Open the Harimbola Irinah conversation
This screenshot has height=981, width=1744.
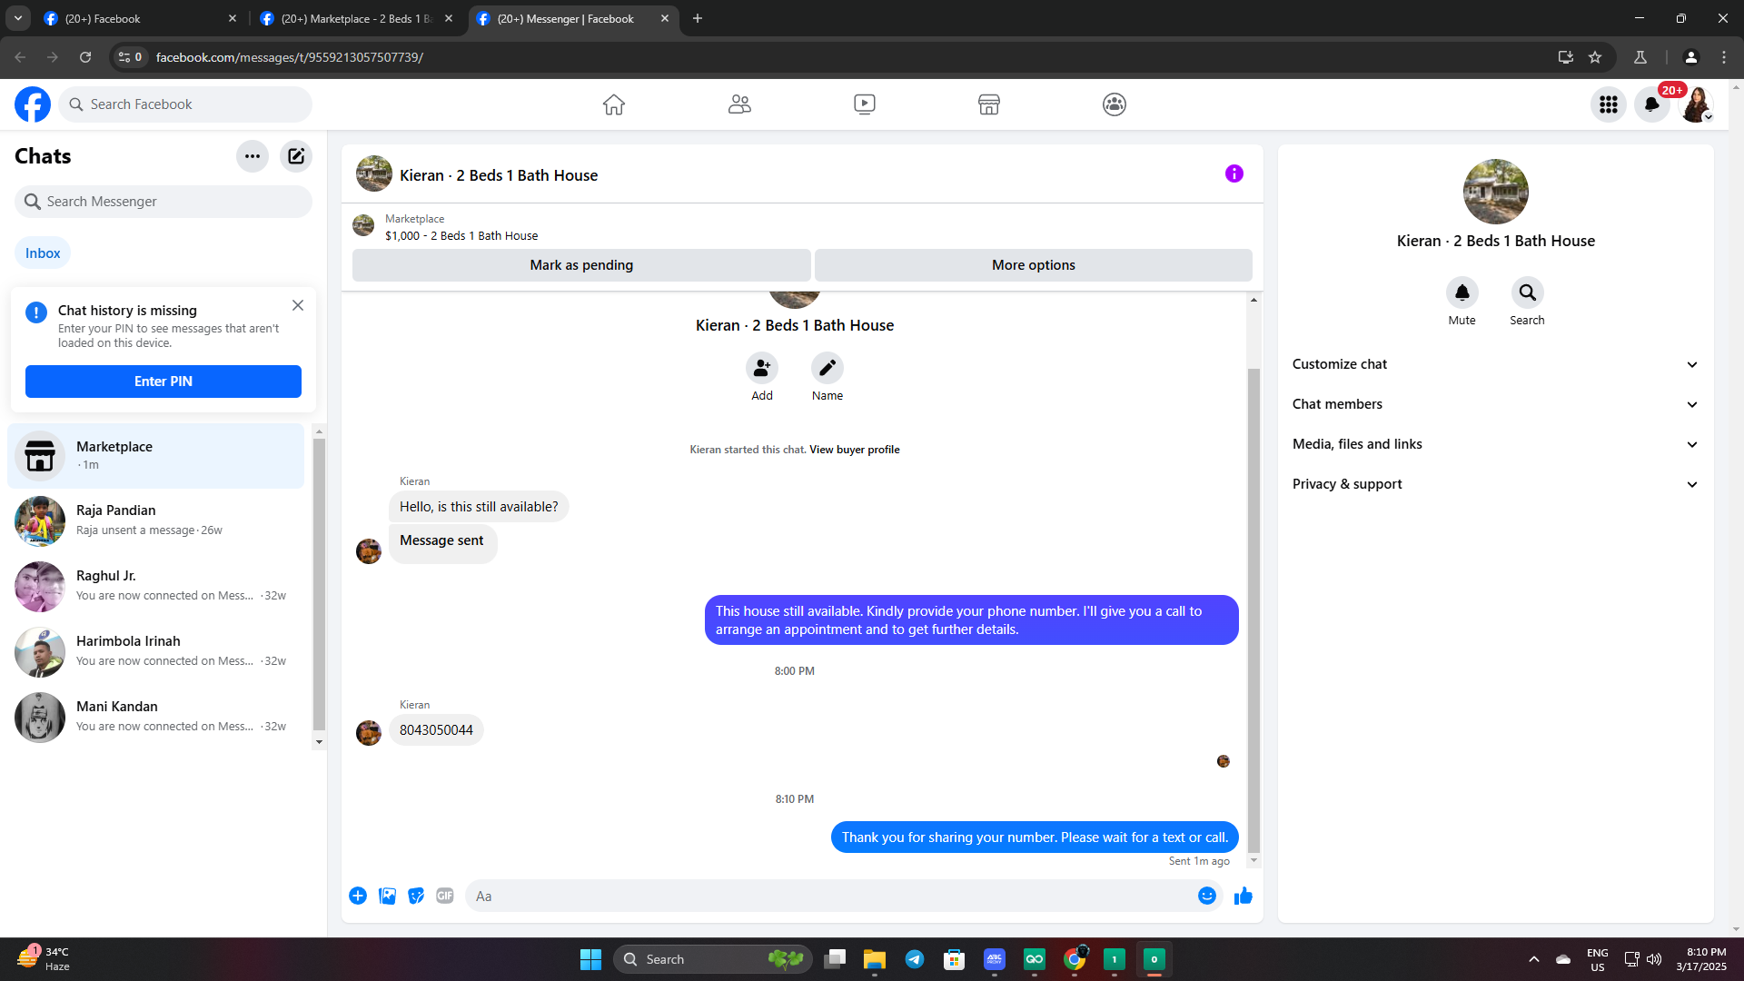[156, 652]
